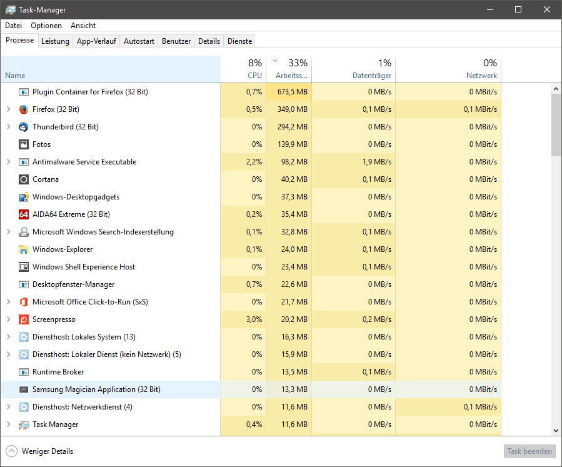Sort by the Arbeitsspeicher column header
This screenshot has width=562, height=467.
click(289, 69)
